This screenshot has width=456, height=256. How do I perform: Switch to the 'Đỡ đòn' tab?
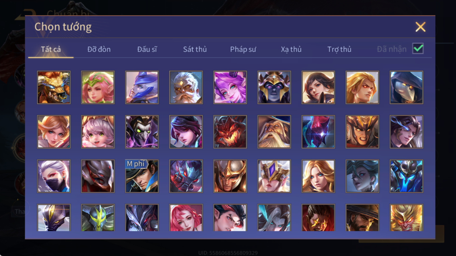[x=99, y=49]
